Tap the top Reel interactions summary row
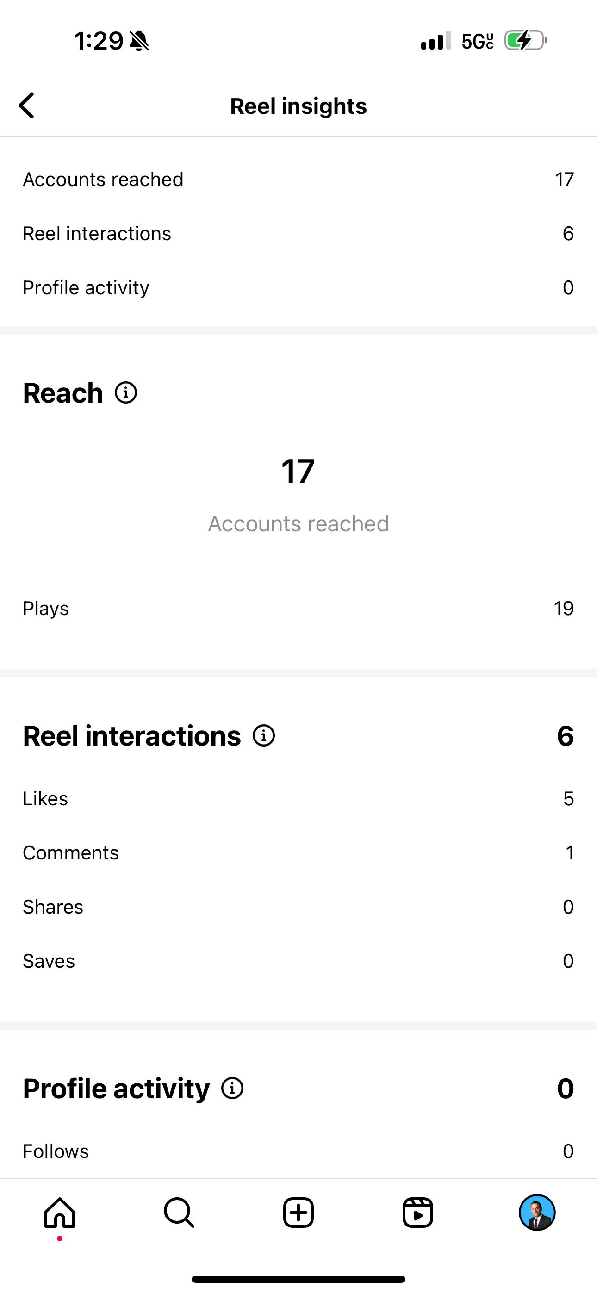Viewport: 597px width, 1294px height. point(298,234)
